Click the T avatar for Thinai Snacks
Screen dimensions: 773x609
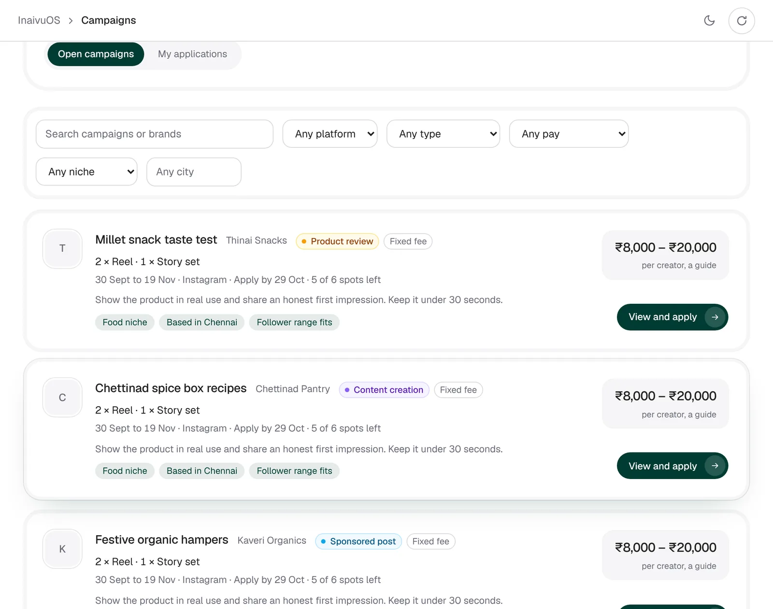coord(62,248)
